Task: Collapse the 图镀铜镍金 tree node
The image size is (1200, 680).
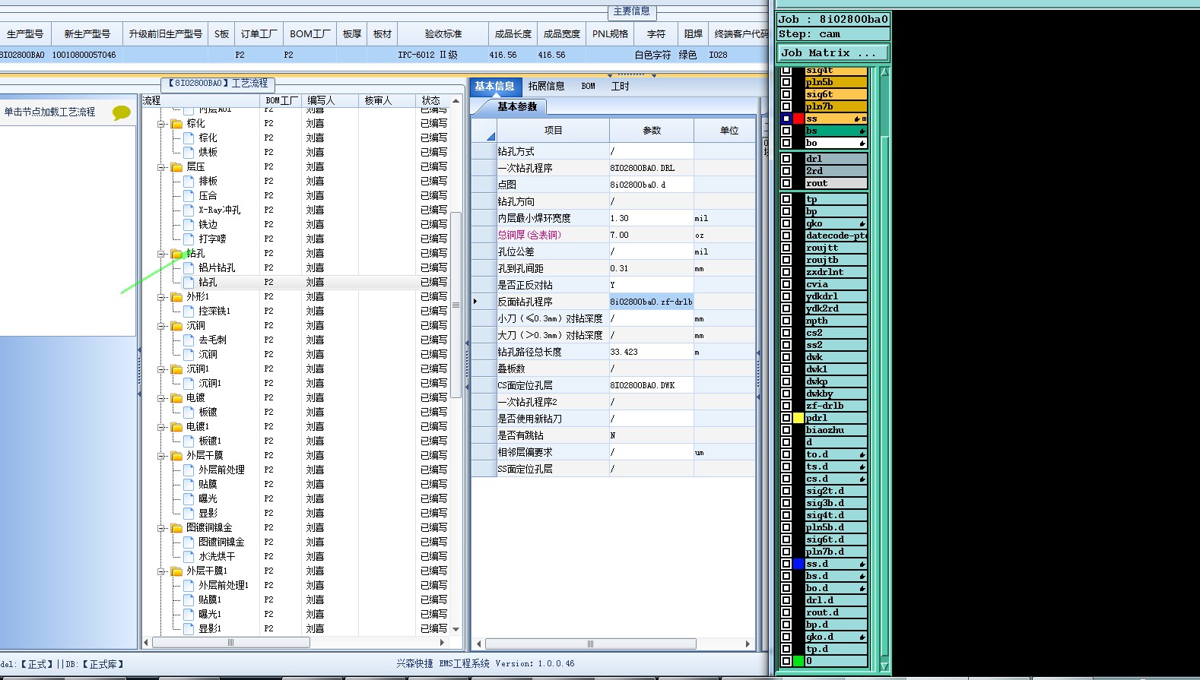Action: click(x=162, y=528)
